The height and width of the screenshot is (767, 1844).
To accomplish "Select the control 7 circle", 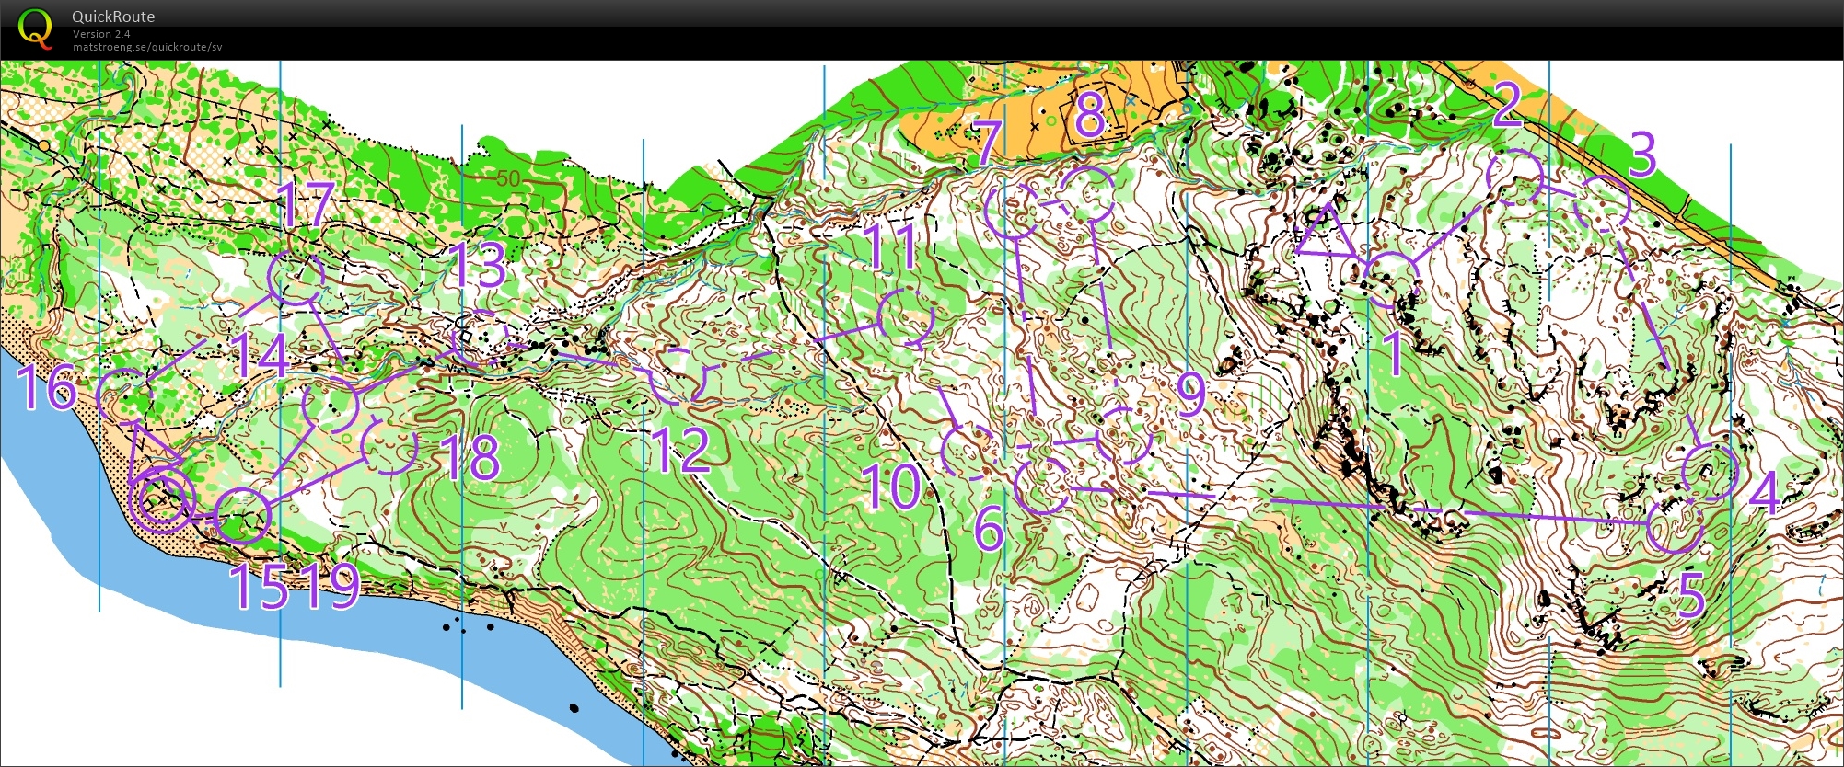I will click(1013, 211).
